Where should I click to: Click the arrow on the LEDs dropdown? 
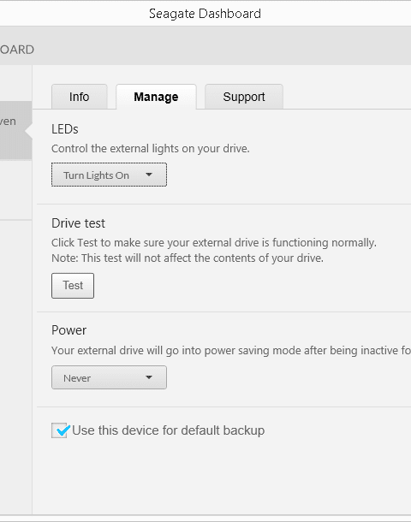(x=149, y=175)
